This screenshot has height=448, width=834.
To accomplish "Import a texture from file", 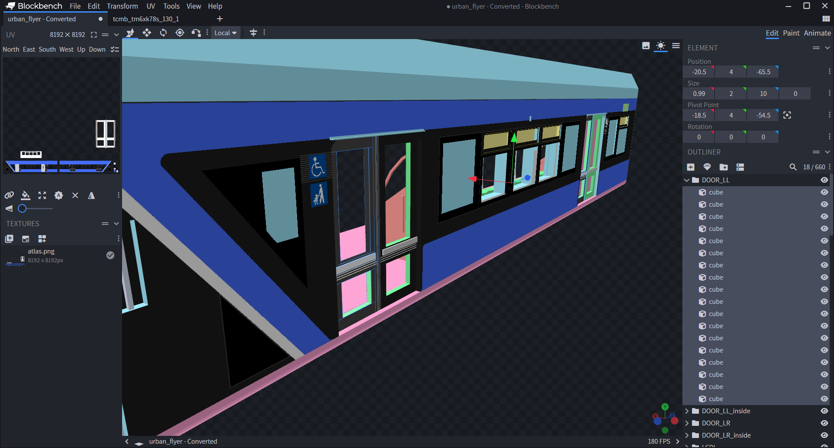I will [x=25, y=239].
